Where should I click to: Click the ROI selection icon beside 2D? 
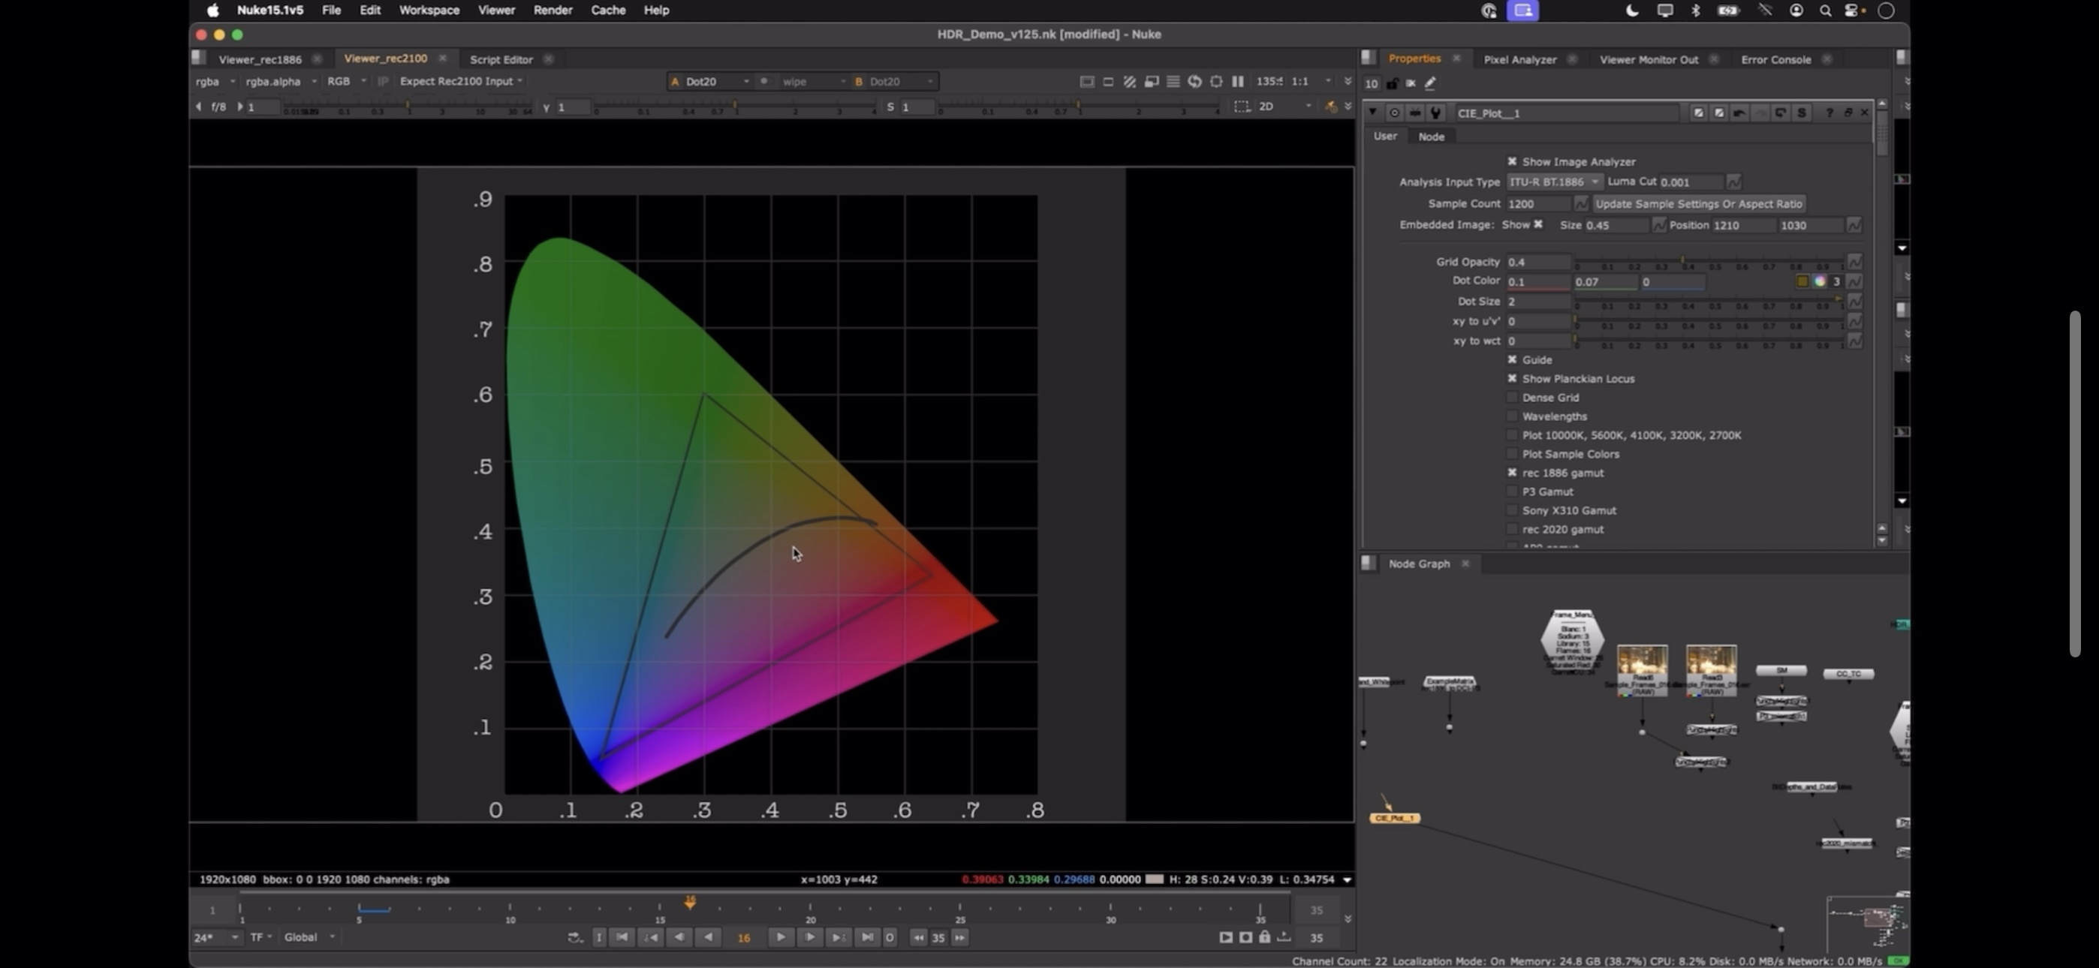[x=1241, y=107]
